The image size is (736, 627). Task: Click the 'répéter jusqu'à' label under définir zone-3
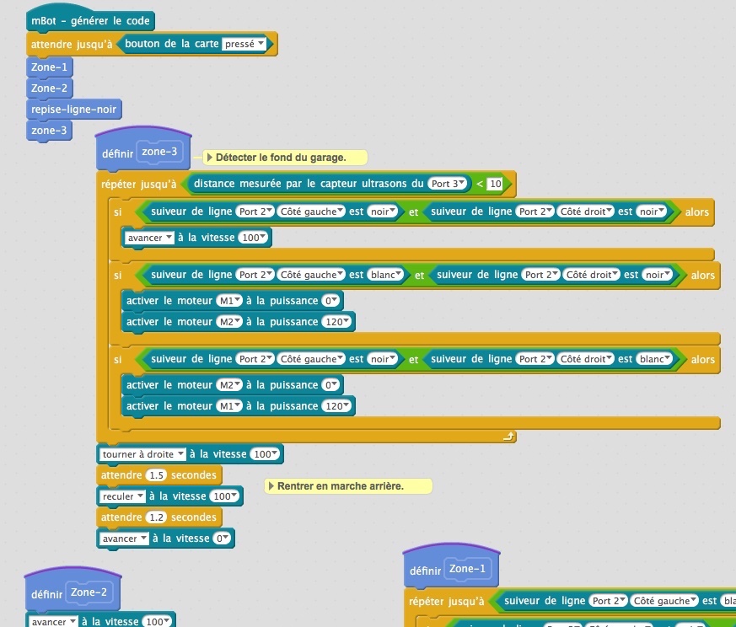(138, 184)
